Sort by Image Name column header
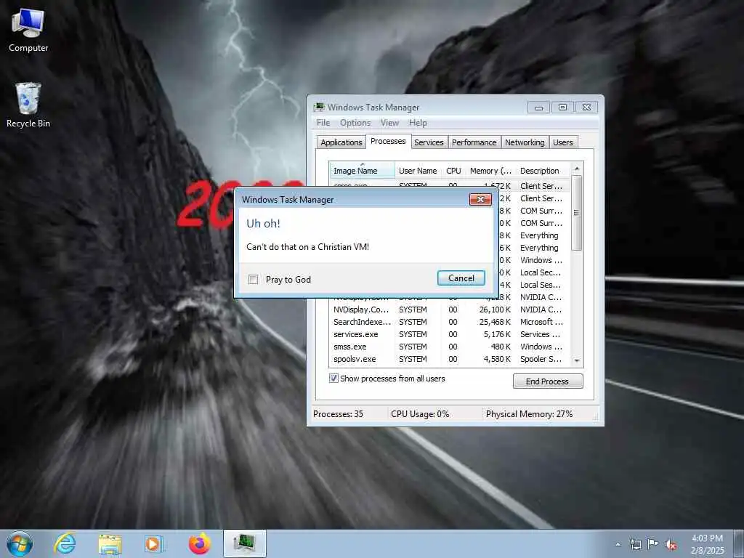Screen dimensions: 744x558 click(362, 170)
